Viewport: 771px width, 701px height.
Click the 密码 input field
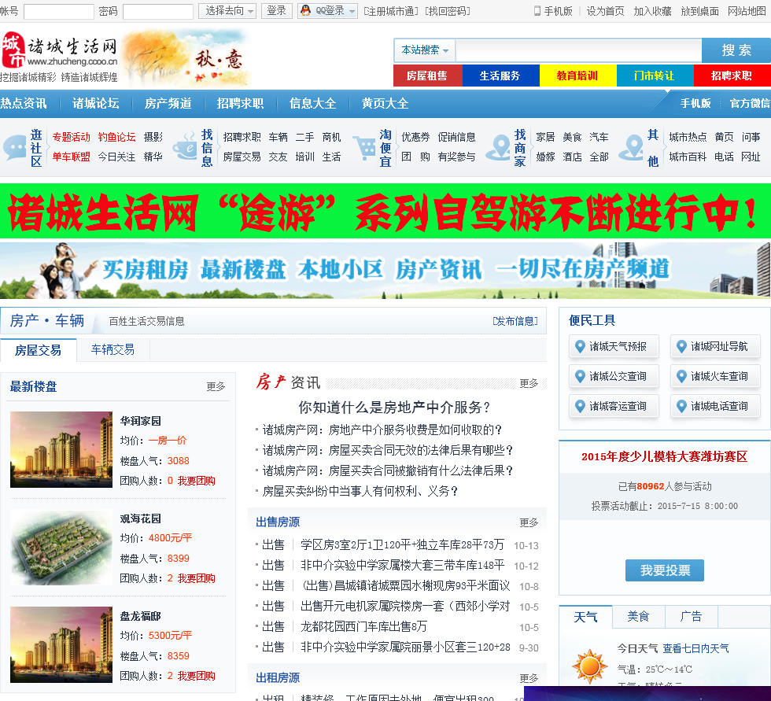tap(158, 11)
